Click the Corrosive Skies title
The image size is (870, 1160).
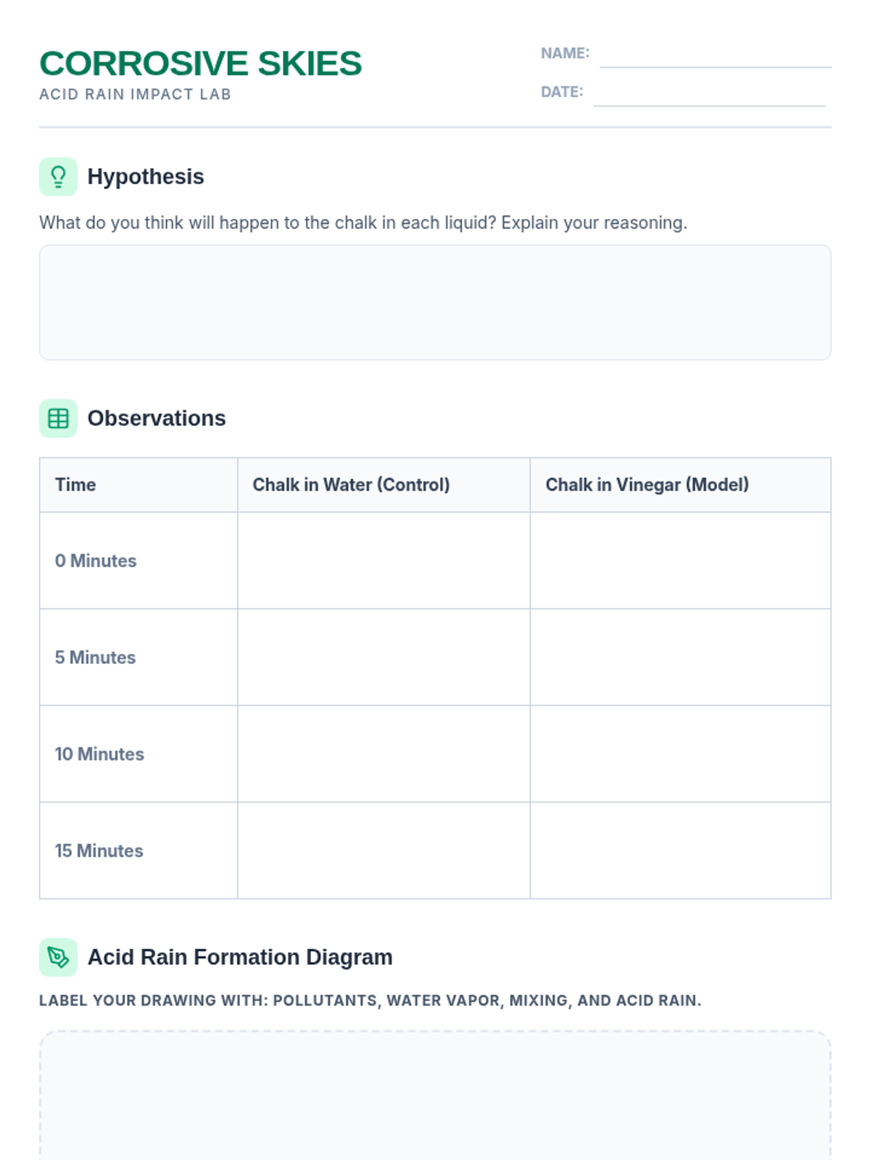click(201, 64)
